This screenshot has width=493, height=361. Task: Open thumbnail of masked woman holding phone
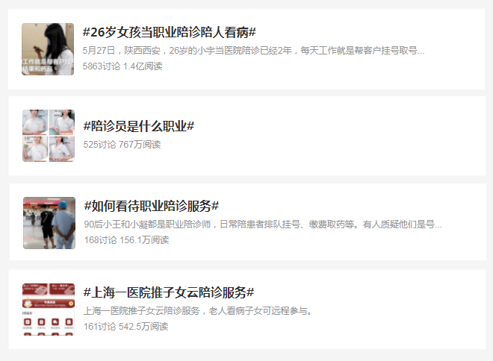(x=48, y=49)
